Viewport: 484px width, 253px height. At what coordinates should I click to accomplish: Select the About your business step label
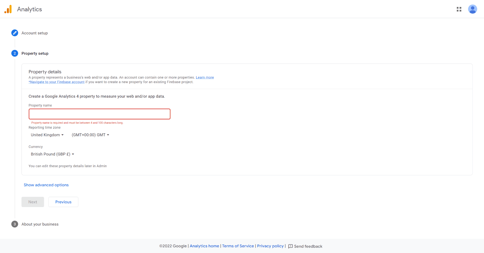point(40,224)
